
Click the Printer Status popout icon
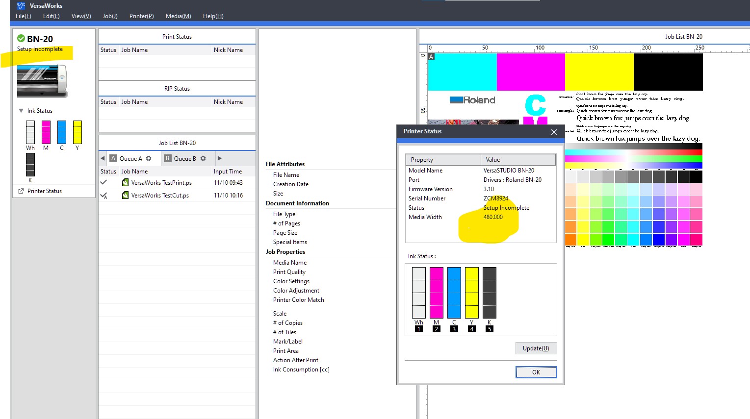click(x=21, y=191)
